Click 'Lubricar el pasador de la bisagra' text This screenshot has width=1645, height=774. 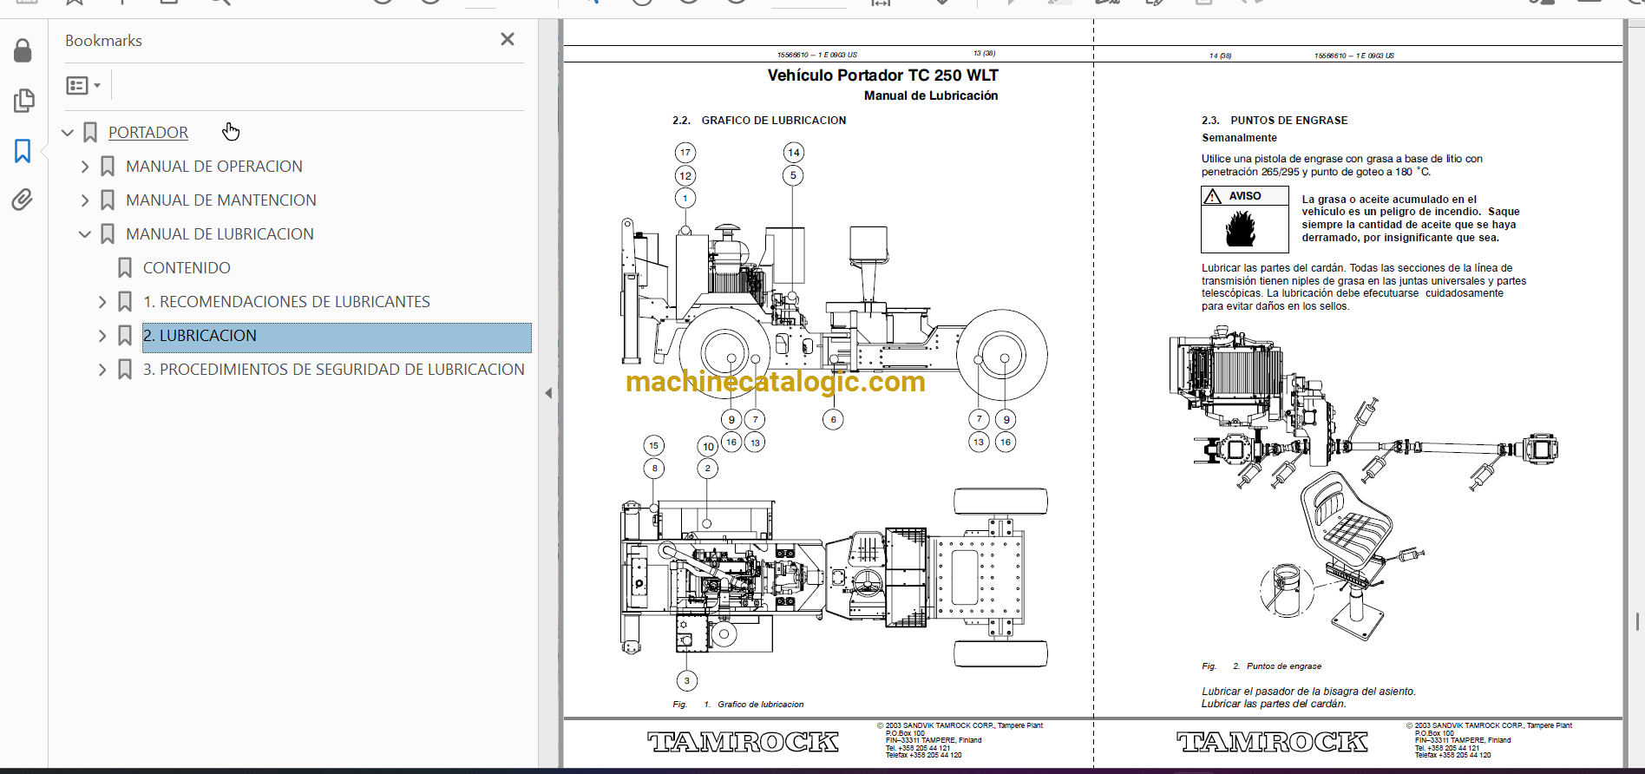1308,692
